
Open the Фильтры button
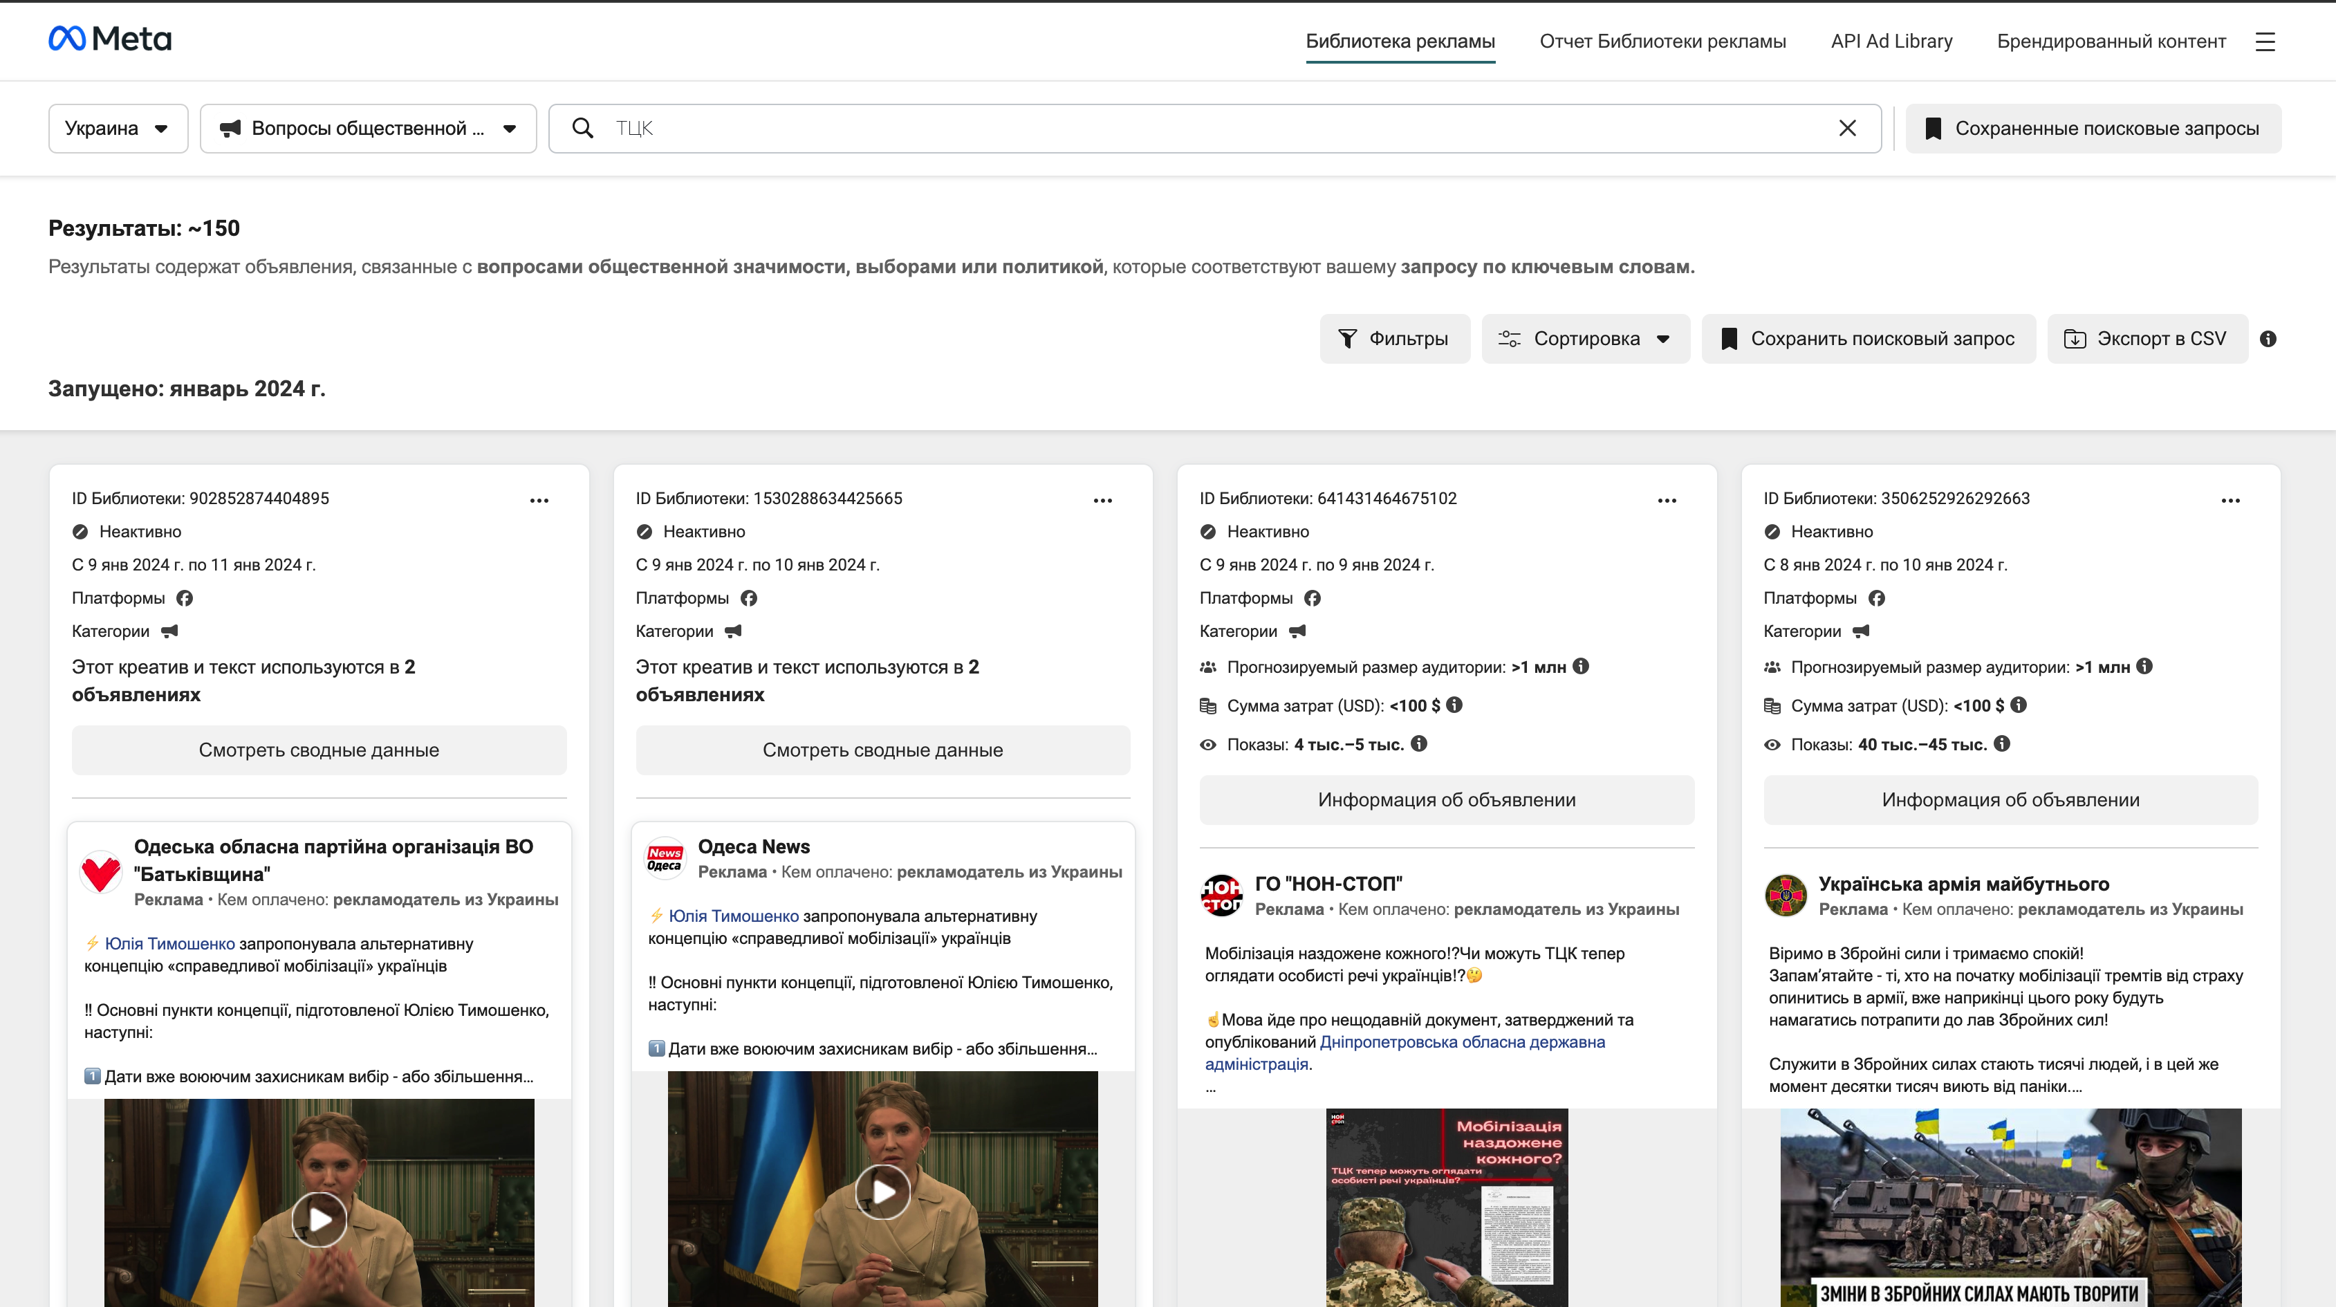[1395, 338]
